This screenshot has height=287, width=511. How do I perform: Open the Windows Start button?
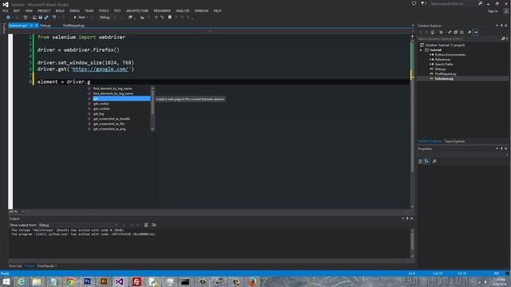pos(6,281)
